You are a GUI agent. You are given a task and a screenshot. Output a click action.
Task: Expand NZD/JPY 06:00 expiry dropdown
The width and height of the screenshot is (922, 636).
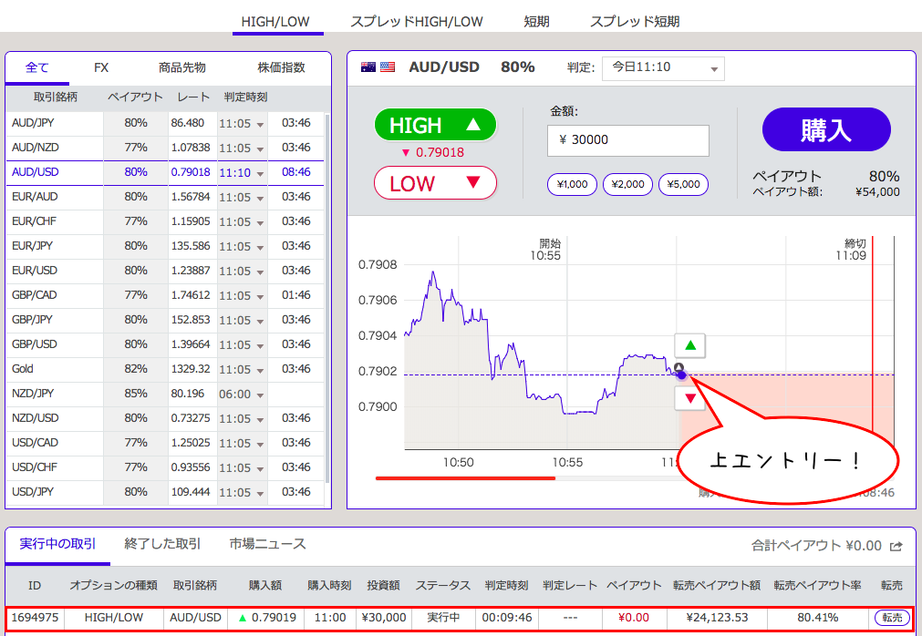[x=242, y=394]
